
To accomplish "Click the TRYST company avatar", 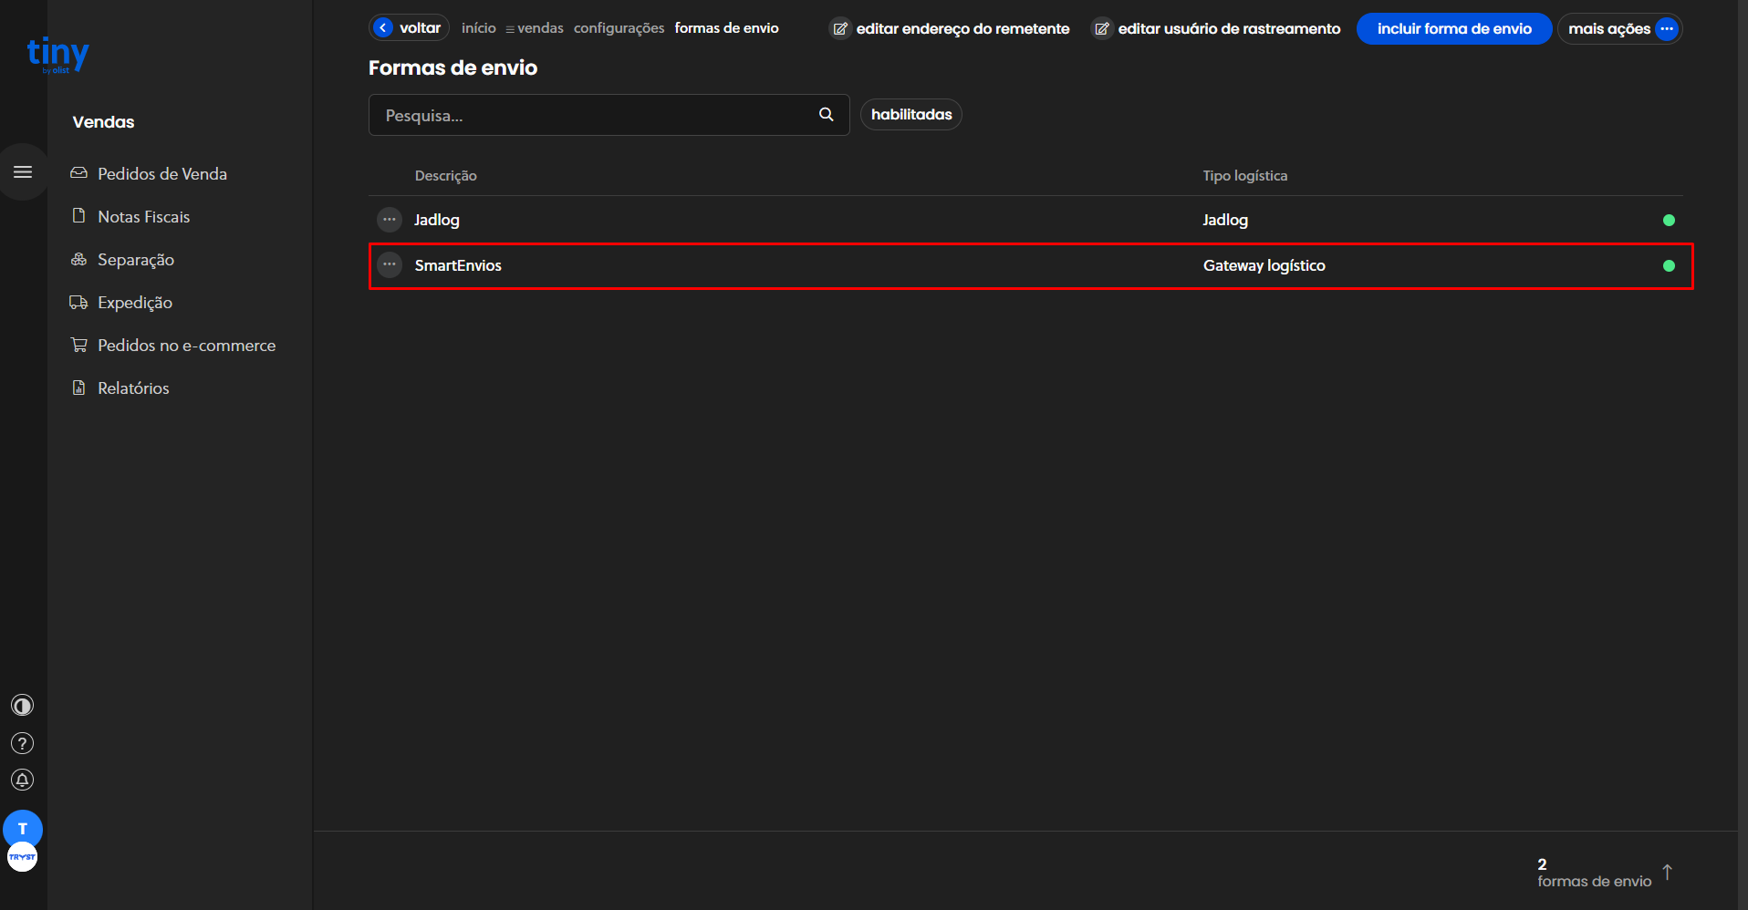I will point(22,857).
